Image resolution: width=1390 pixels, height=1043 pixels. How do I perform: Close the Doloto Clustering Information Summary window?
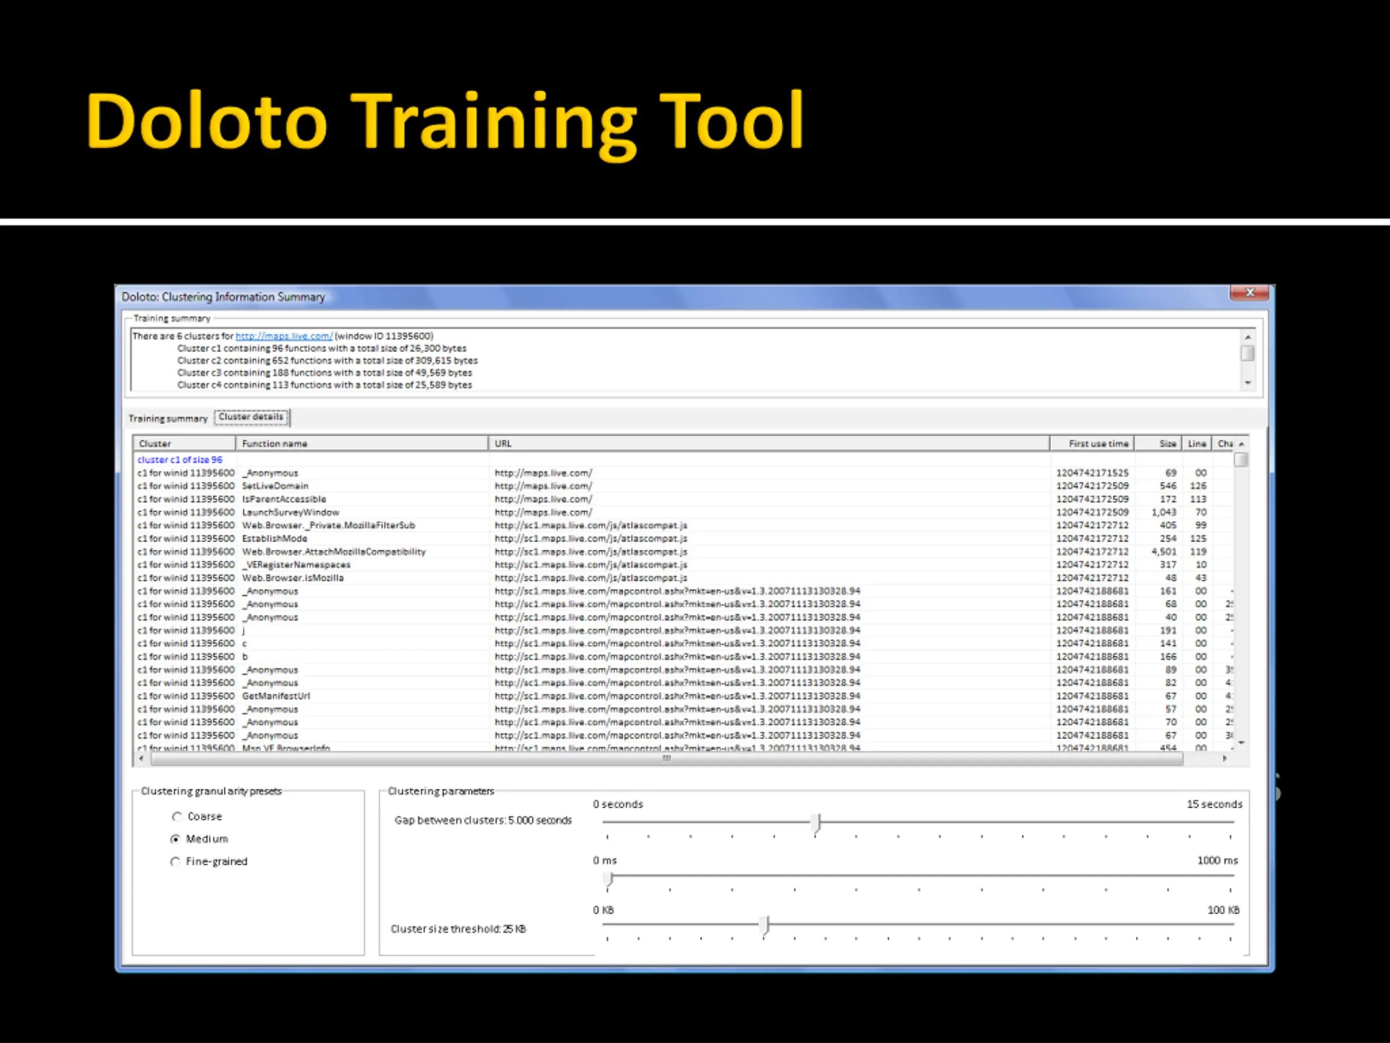click(1249, 293)
